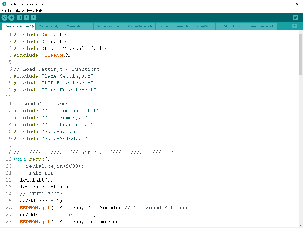Click the vertical scrollbar thumb

(x=300, y=54)
